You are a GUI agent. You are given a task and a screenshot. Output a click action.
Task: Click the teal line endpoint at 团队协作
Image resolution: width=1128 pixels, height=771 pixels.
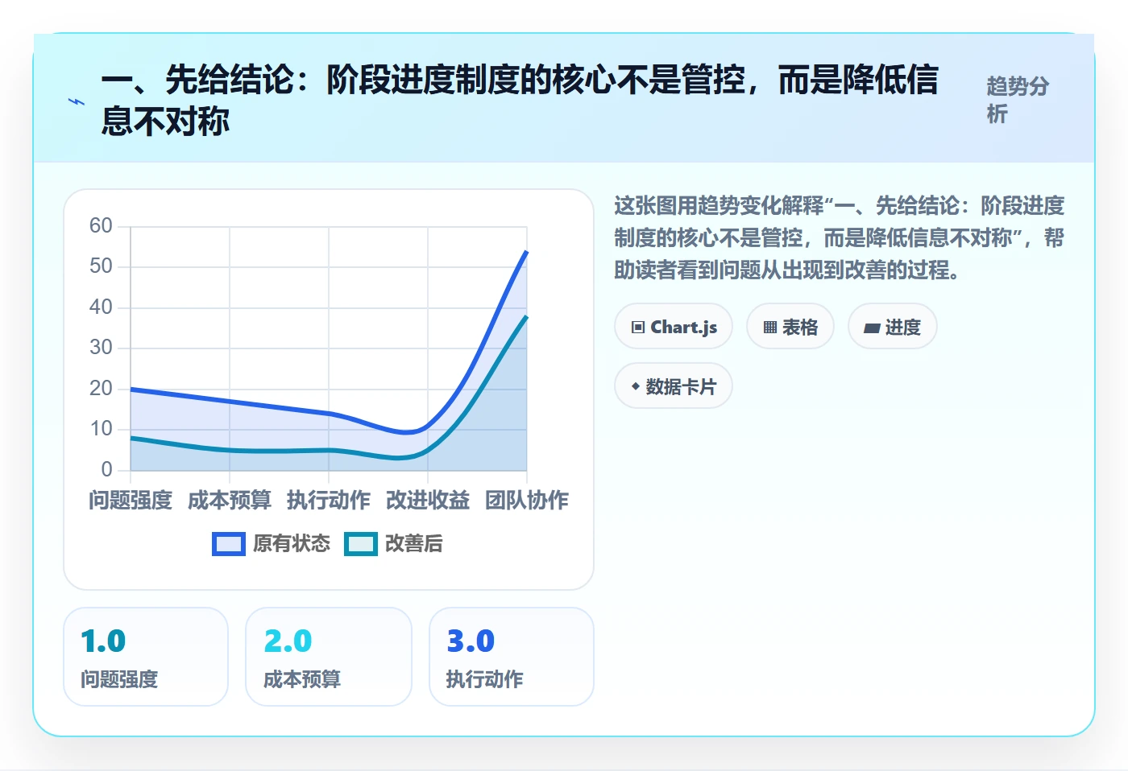click(526, 317)
